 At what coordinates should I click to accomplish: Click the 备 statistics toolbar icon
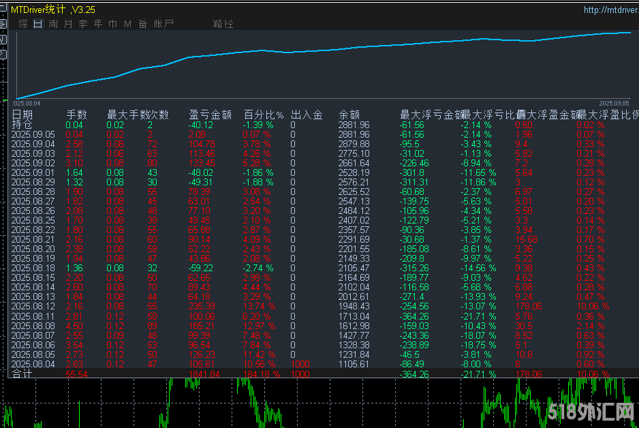tap(142, 23)
